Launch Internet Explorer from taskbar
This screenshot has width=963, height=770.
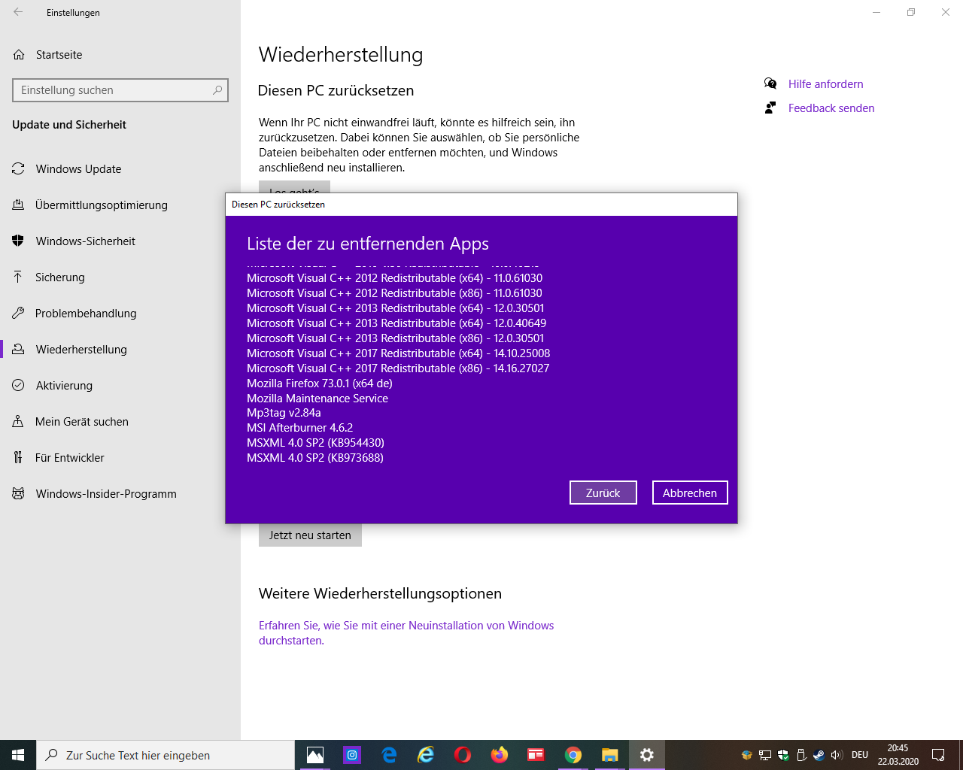(426, 755)
